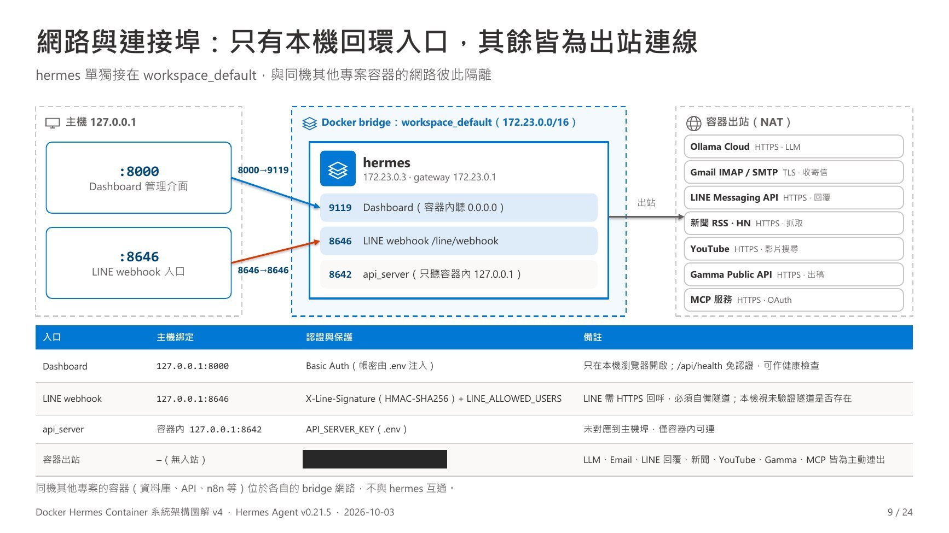The height and width of the screenshot is (533, 949).
Task: Click the layers icon beside Docker bridge title
Action: pyautogui.click(x=310, y=123)
